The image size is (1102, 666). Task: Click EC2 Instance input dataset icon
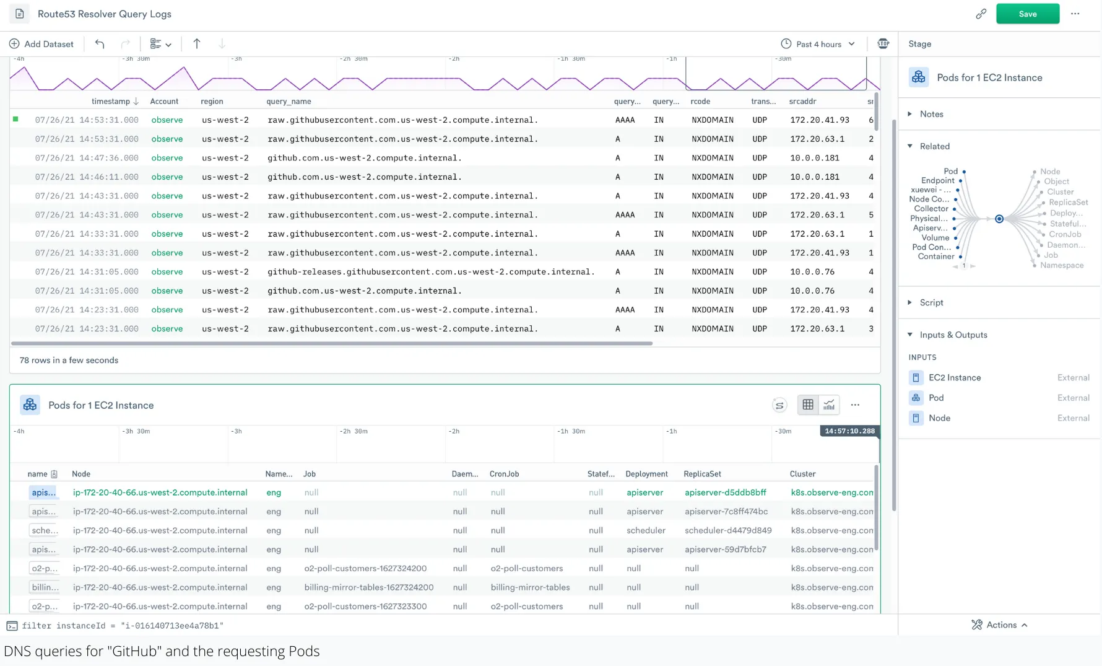(x=916, y=378)
